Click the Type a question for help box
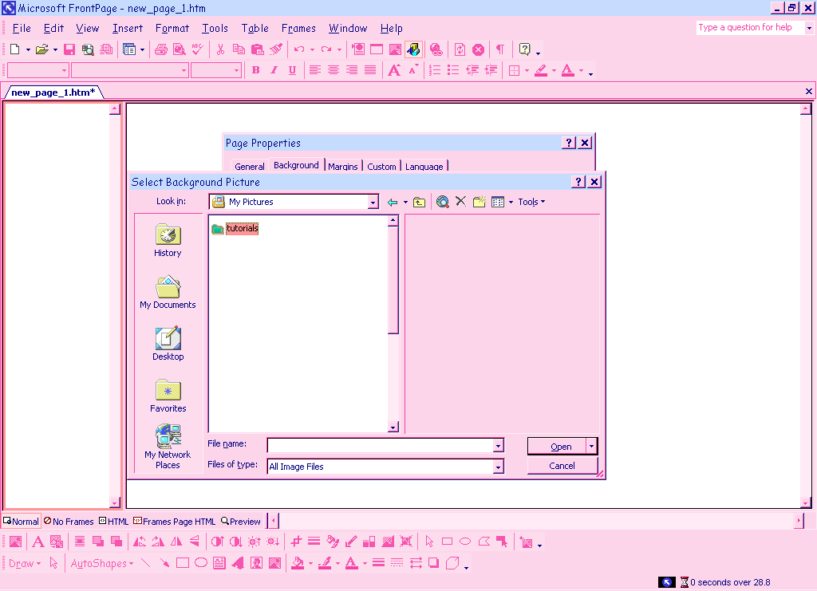The width and height of the screenshot is (817, 591). pos(750,28)
